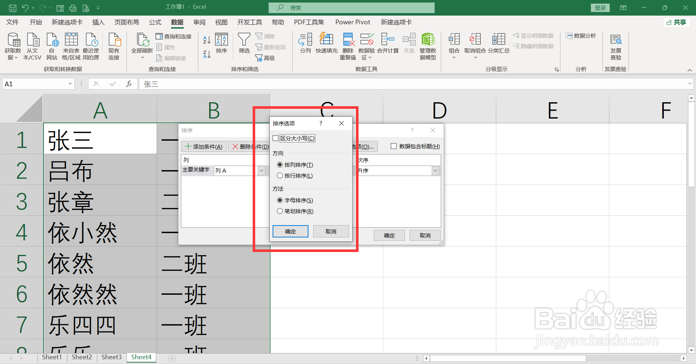Select alphabetical sort (字母排序) method
This screenshot has height=364, width=696.
pos(280,200)
